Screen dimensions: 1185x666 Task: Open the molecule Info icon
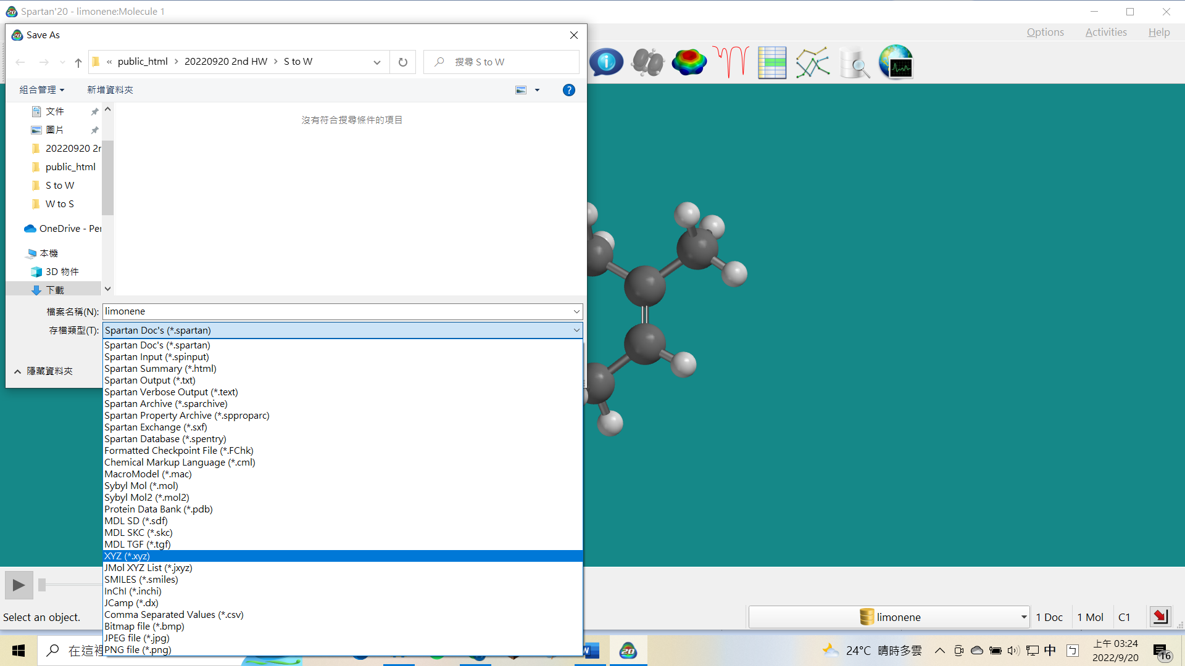[x=606, y=62]
